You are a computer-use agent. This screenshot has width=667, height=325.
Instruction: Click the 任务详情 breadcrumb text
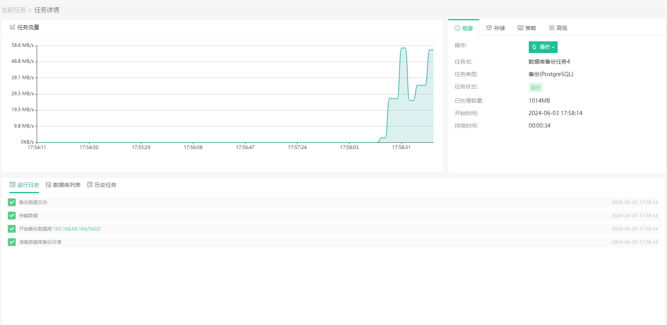click(47, 10)
